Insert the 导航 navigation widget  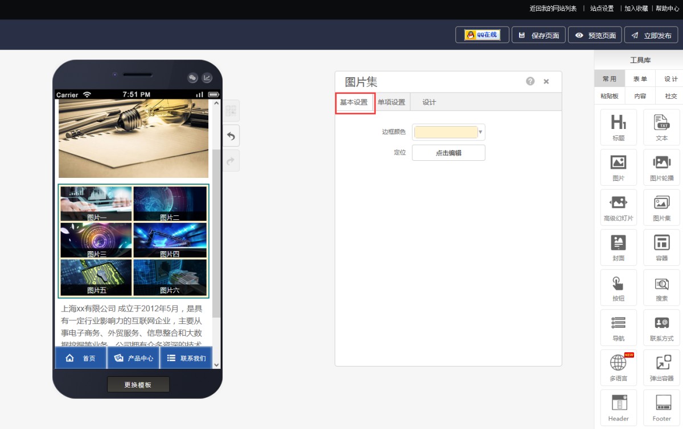(618, 323)
